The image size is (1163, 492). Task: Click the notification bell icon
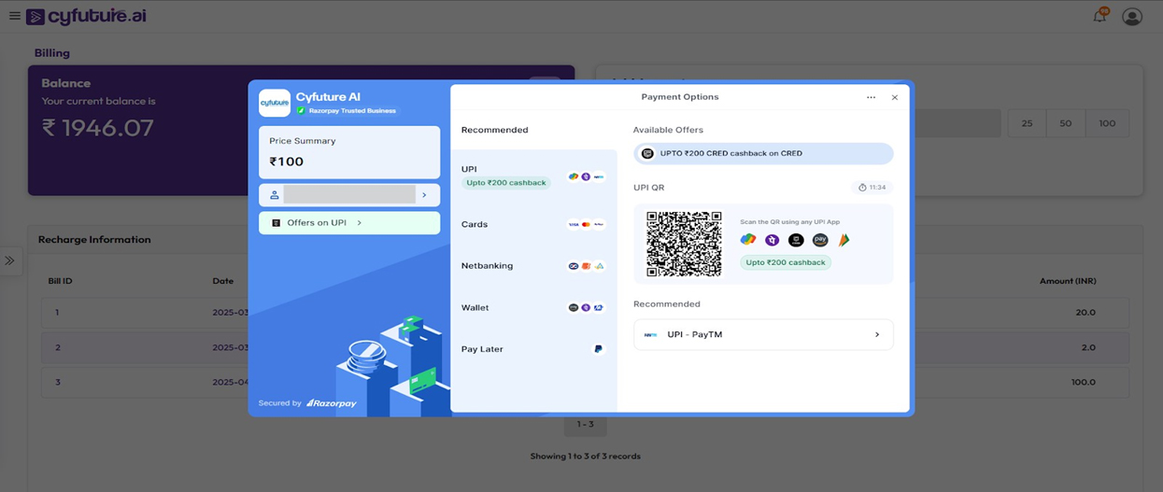(x=1099, y=17)
